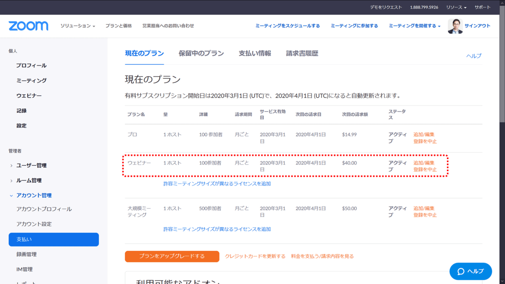The height and width of the screenshot is (284, 505).
Task: Click プランをアップグレードする button
Action: click(172, 256)
